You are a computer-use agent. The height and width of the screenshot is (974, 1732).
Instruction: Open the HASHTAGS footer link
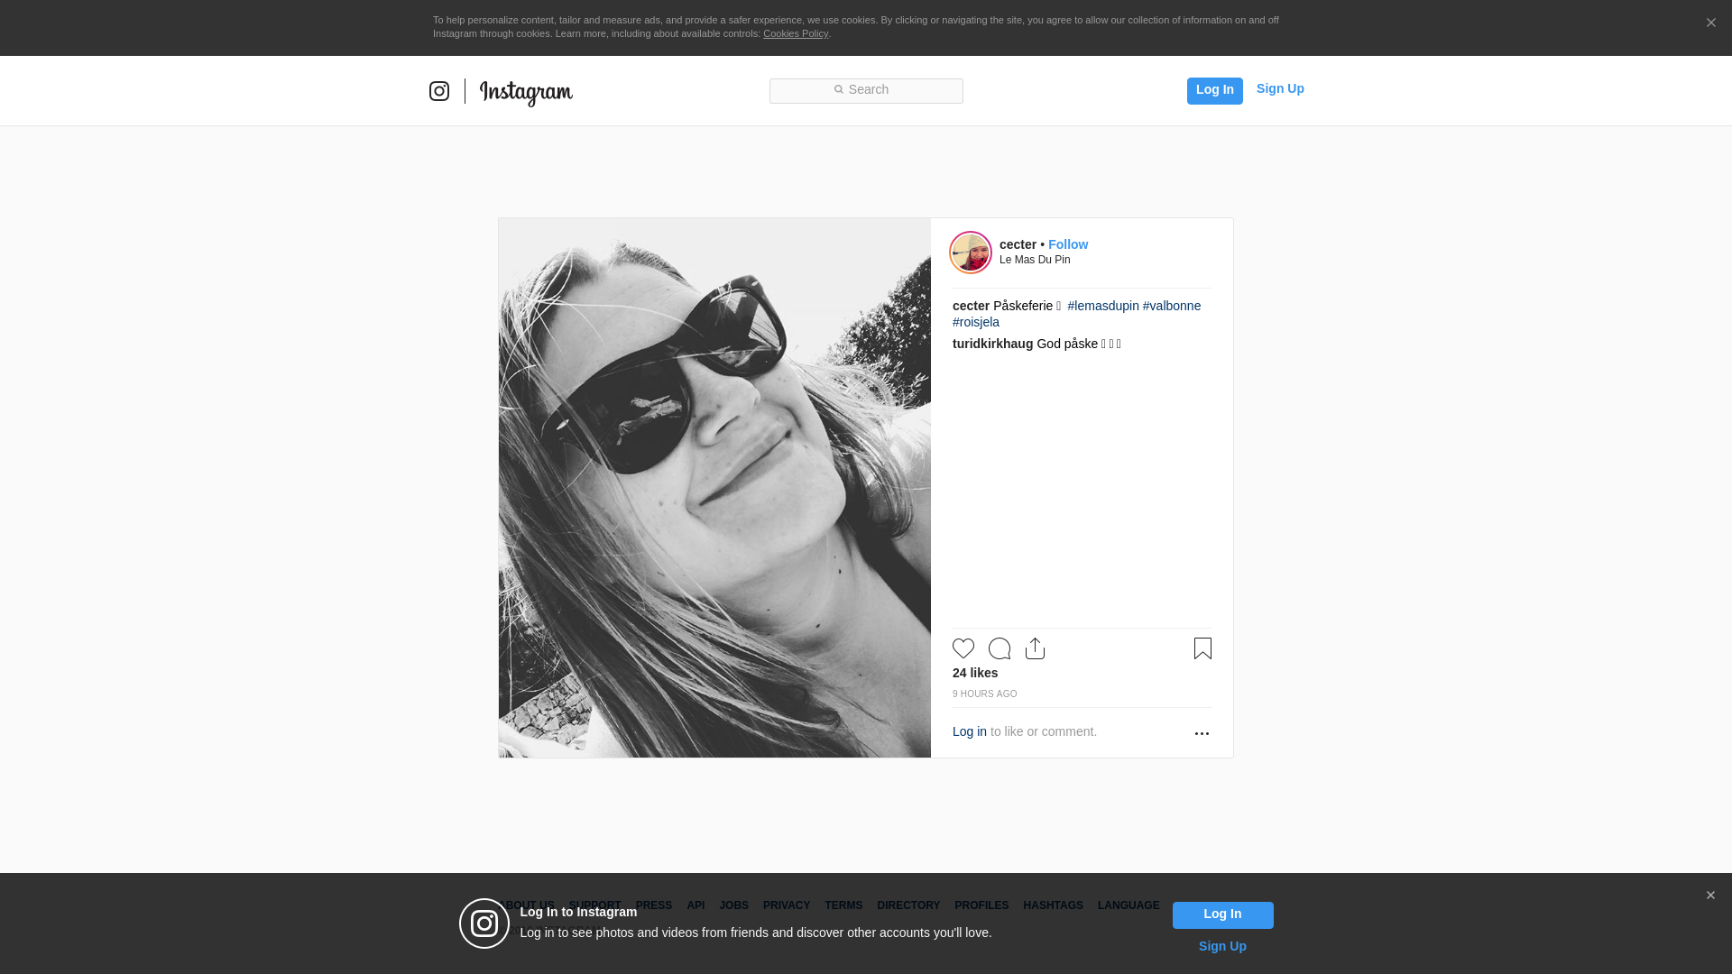(1053, 905)
